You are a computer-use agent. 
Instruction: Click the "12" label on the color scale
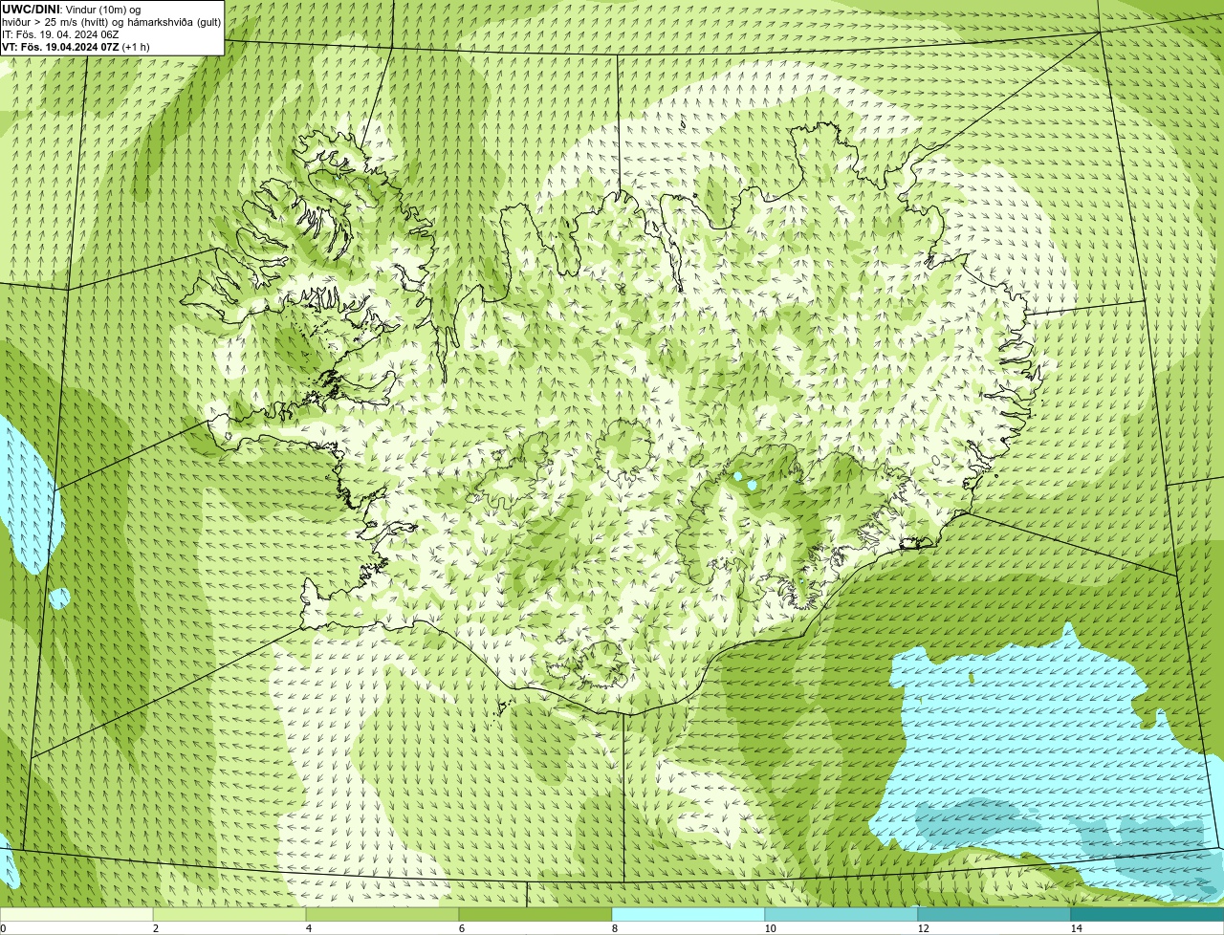tap(923, 928)
